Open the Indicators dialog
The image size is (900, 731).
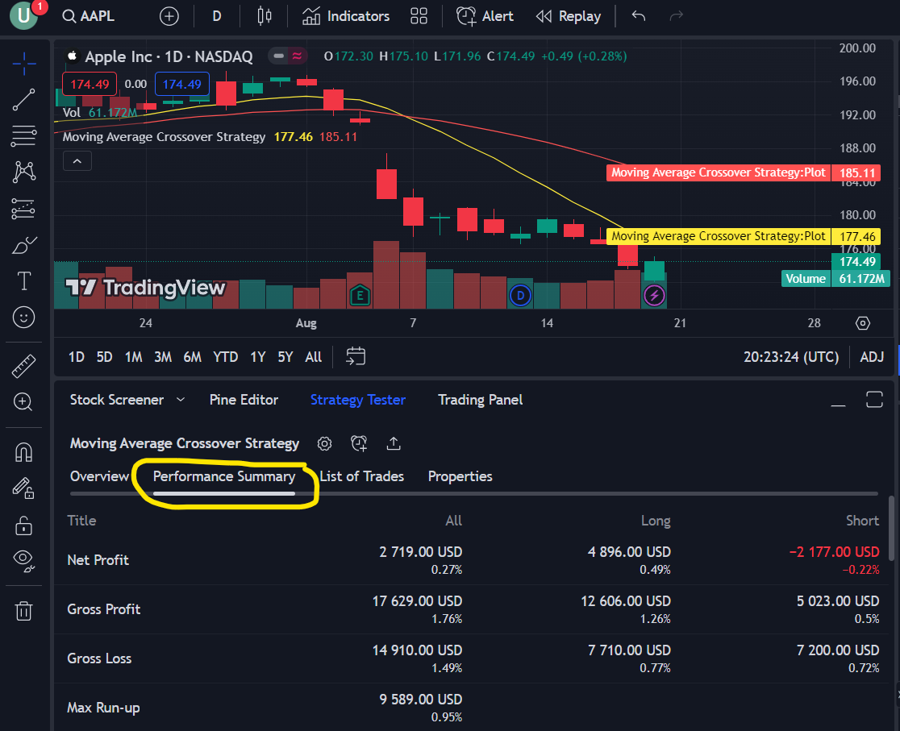tap(345, 16)
